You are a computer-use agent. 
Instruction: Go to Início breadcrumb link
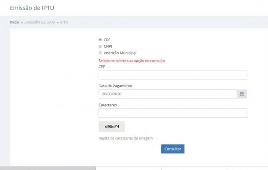14,22
